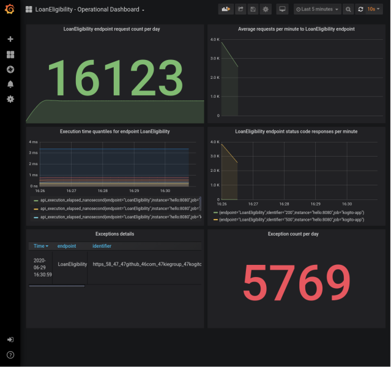Click the cyan swatch of the third api_execution legend
The height and width of the screenshot is (367, 391).
[36, 217]
